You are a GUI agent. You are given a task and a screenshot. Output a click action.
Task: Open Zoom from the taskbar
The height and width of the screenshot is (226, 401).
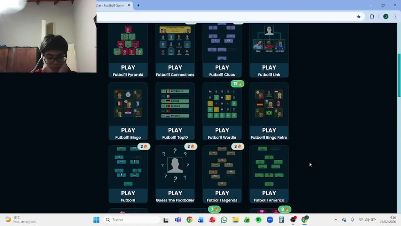point(270,220)
